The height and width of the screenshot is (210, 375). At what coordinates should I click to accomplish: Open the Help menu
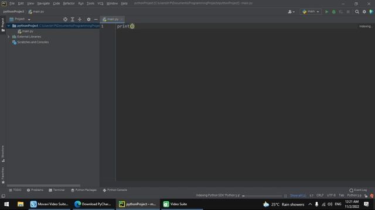pos(124,3)
